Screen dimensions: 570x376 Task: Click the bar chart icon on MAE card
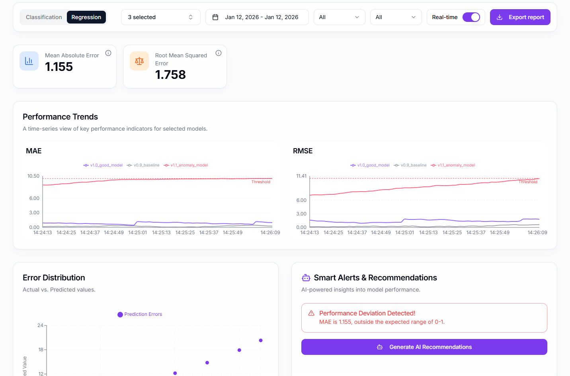tap(29, 61)
